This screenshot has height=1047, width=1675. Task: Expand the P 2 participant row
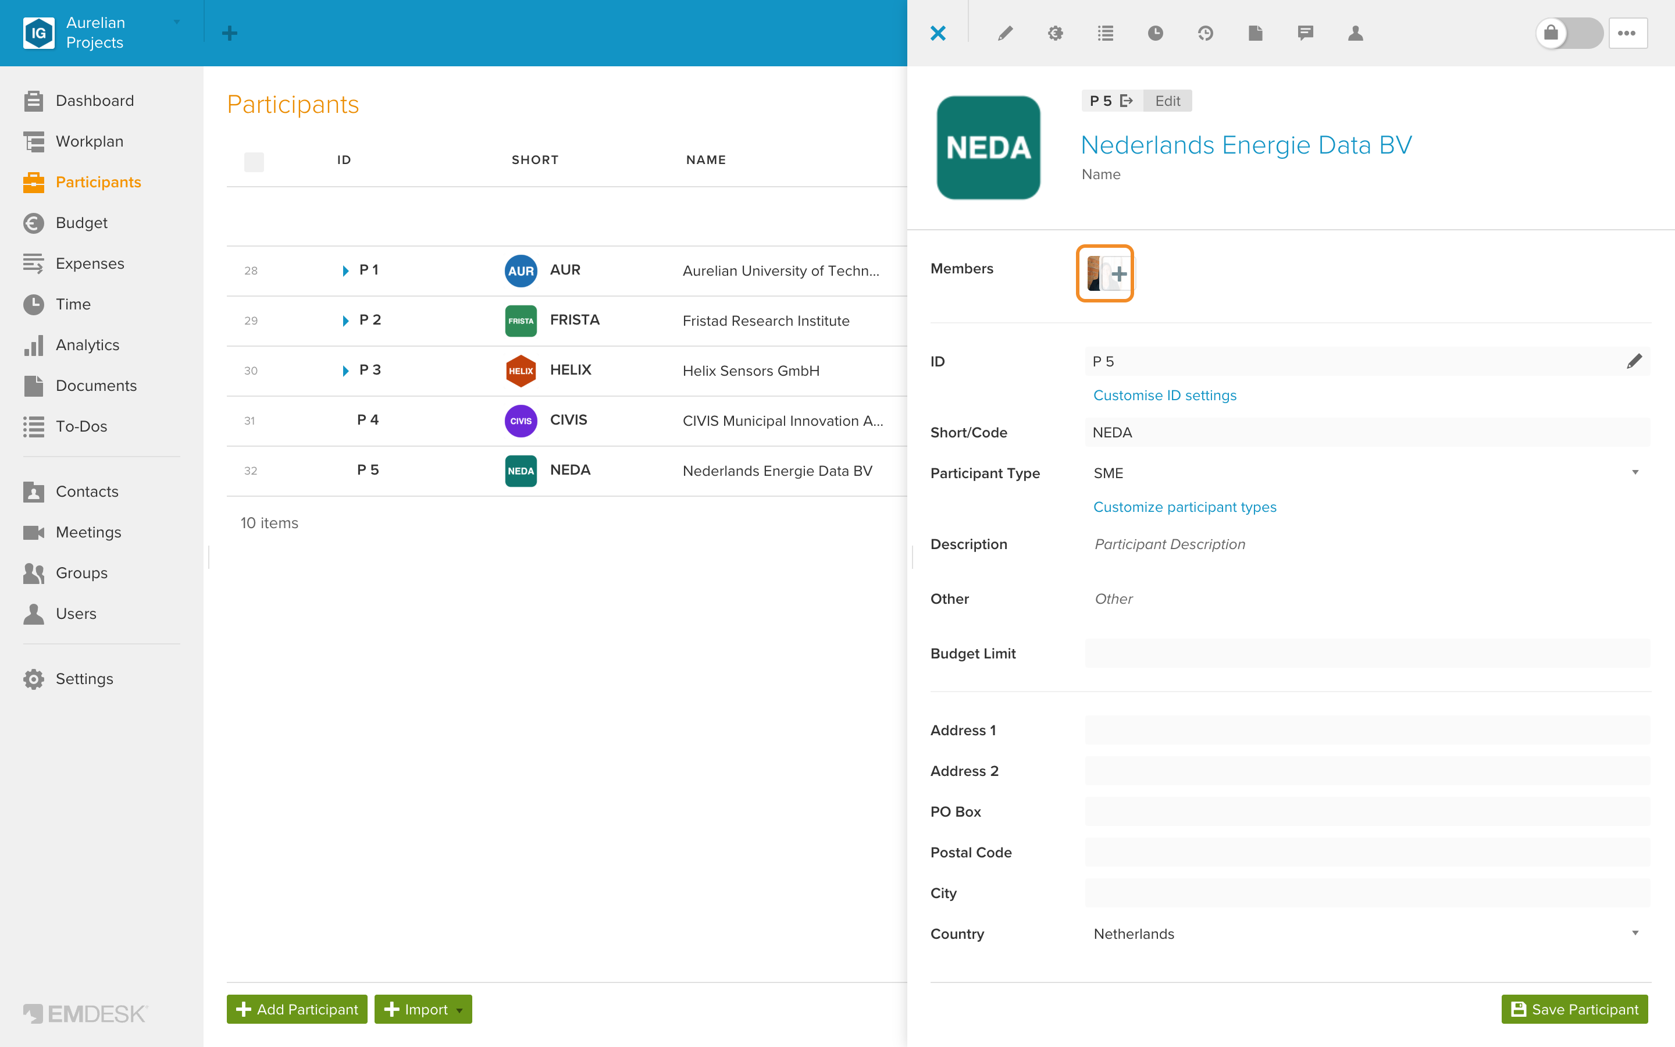[345, 320]
